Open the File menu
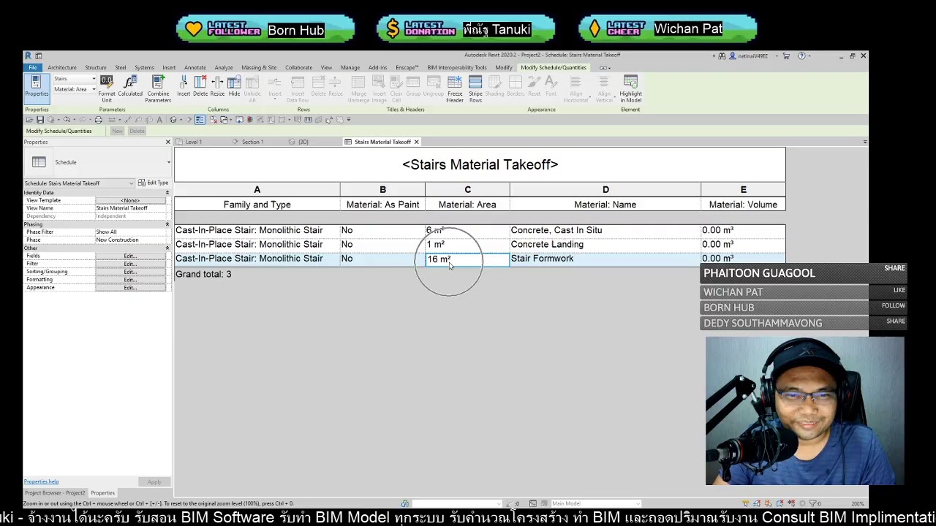Image resolution: width=936 pixels, height=526 pixels. click(x=33, y=67)
